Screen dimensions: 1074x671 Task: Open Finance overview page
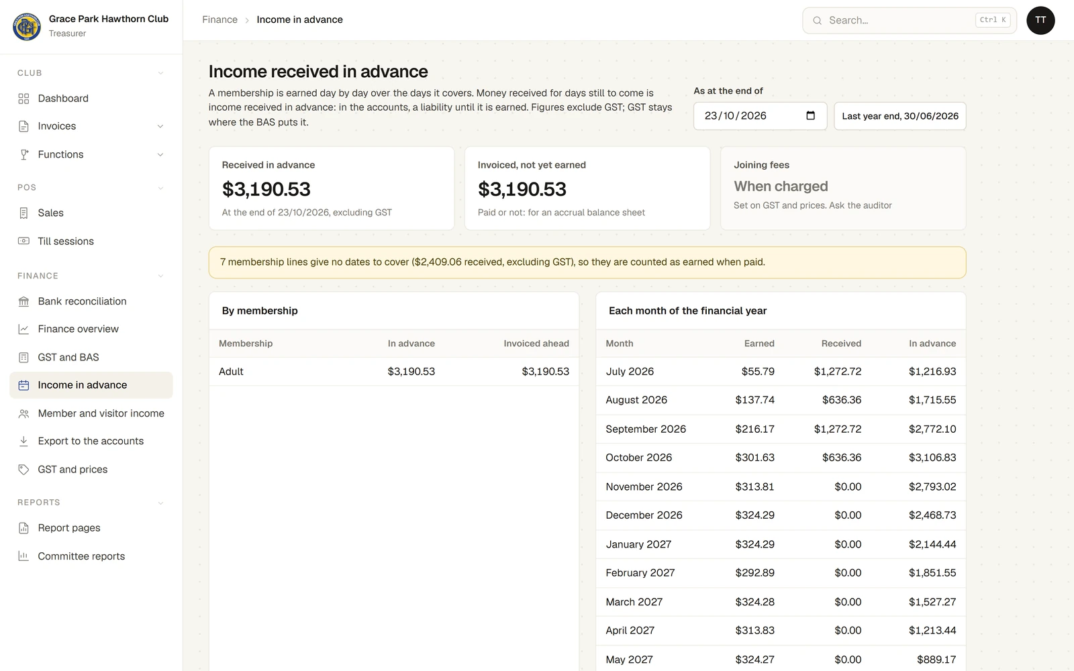tap(91, 329)
